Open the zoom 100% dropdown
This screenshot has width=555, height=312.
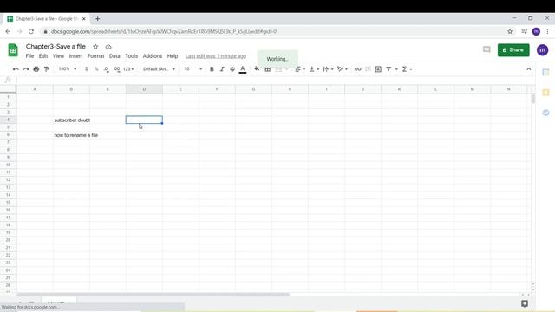click(68, 69)
